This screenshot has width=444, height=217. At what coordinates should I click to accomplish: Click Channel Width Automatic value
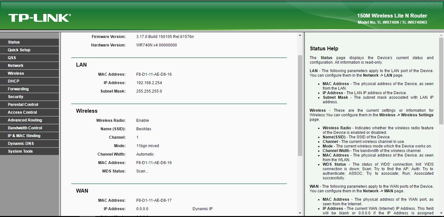coord(145,154)
